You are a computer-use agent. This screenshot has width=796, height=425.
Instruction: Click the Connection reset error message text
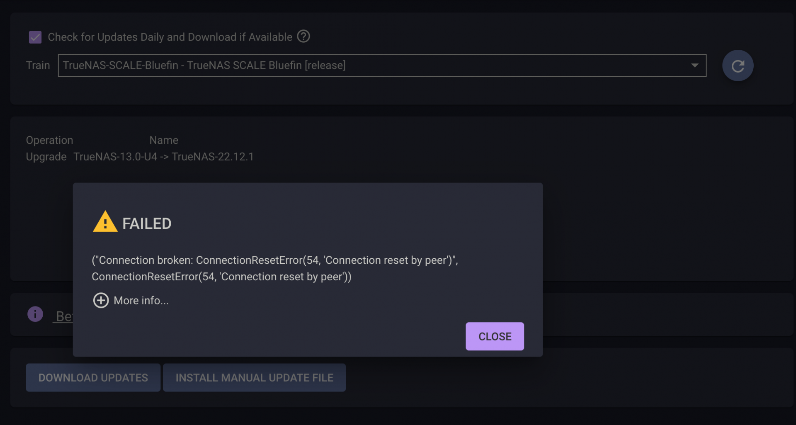tap(275, 268)
